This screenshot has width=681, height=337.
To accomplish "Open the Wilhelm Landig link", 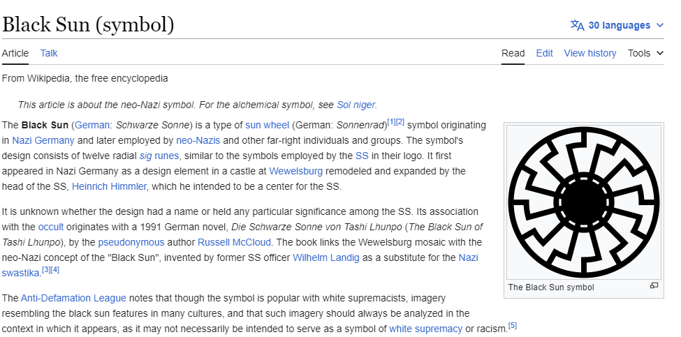I will pyautogui.click(x=326, y=257).
